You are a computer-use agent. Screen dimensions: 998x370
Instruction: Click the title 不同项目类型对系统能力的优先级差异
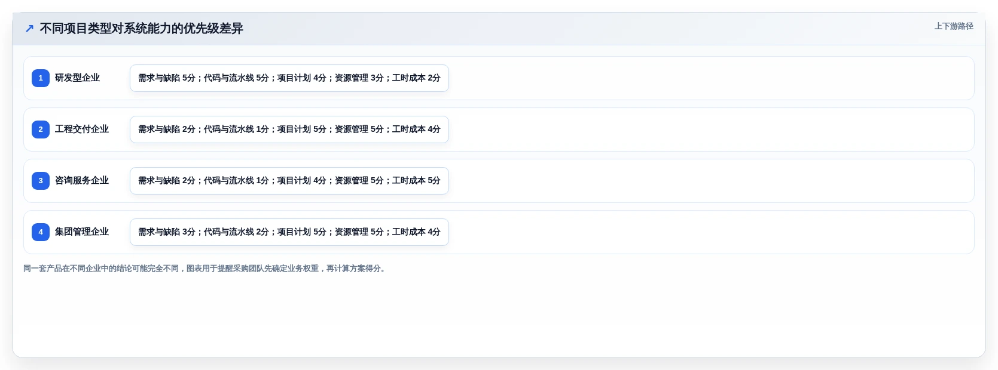tap(141, 29)
